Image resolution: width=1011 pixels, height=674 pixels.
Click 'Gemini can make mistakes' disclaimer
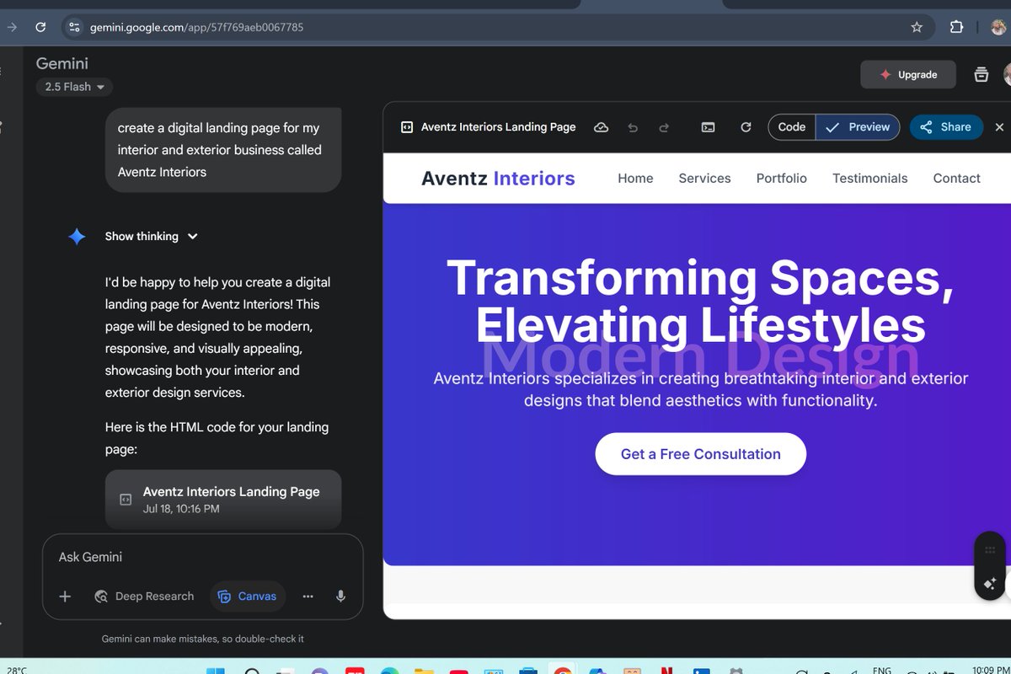coord(202,639)
